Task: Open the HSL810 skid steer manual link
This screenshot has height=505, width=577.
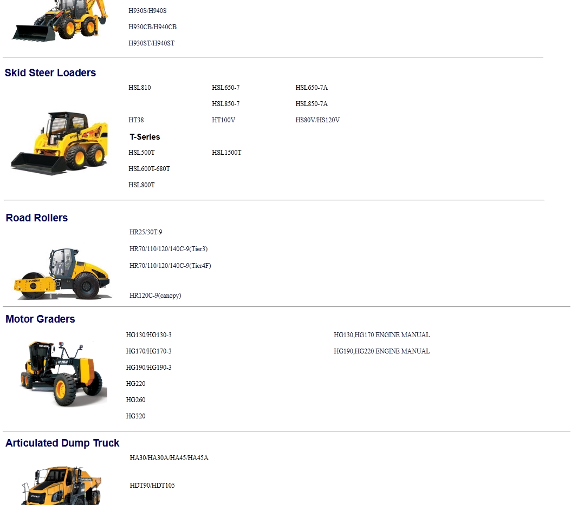Action: [139, 87]
